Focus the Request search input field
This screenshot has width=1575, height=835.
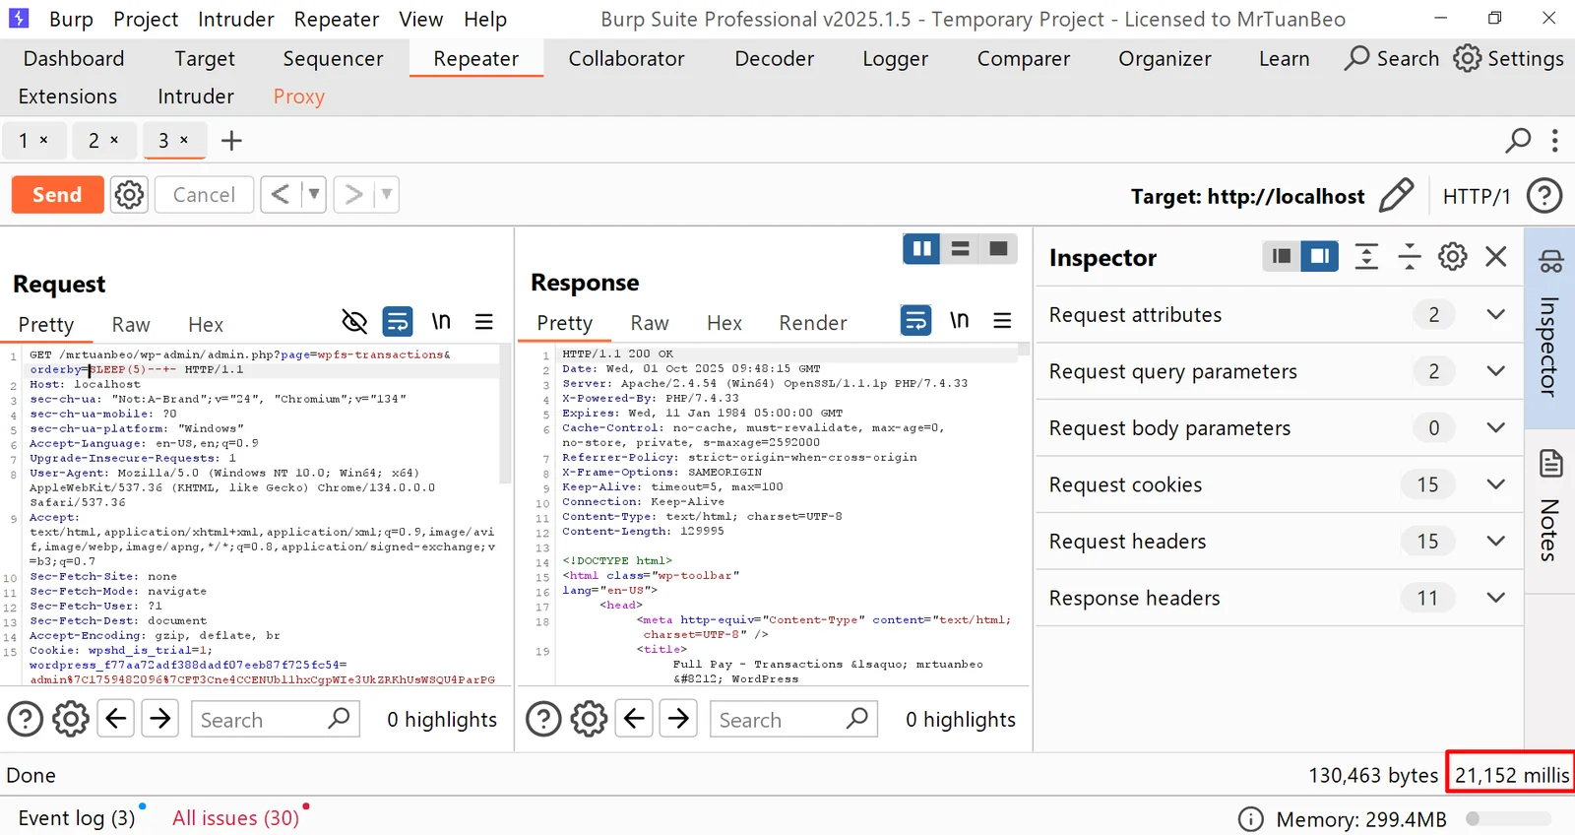[x=276, y=720]
